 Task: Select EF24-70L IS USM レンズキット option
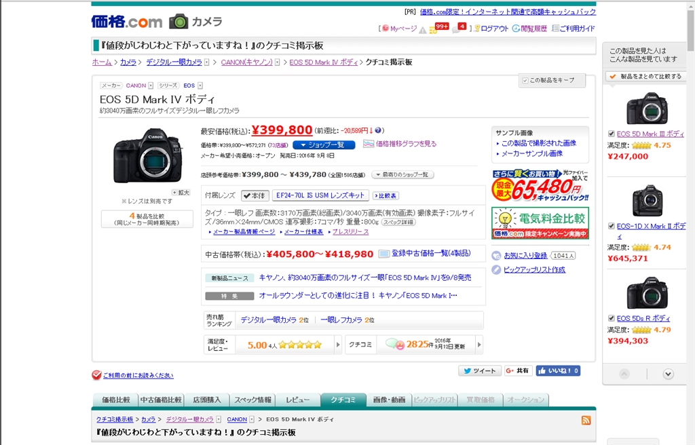(x=320, y=195)
